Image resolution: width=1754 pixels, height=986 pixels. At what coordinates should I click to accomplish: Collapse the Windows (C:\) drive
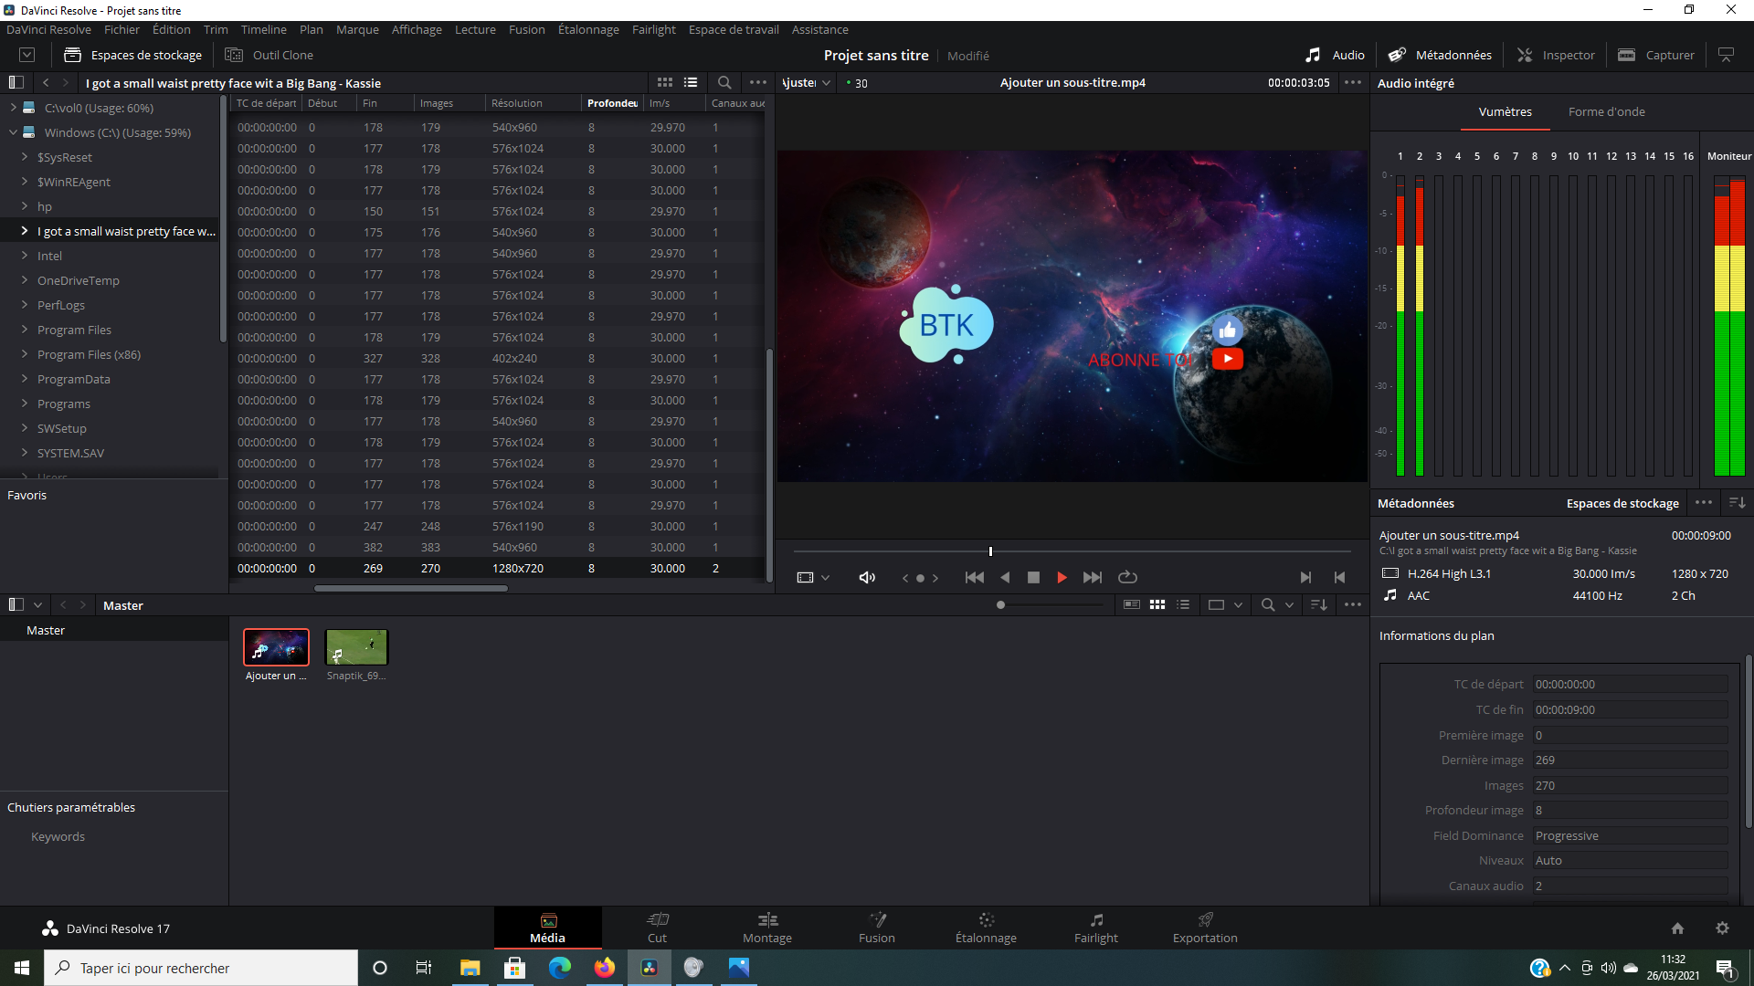14,132
